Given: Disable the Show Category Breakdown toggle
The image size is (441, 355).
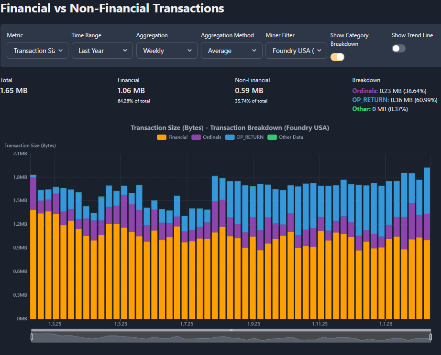Looking at the screenshot, I should click(337, 57).
